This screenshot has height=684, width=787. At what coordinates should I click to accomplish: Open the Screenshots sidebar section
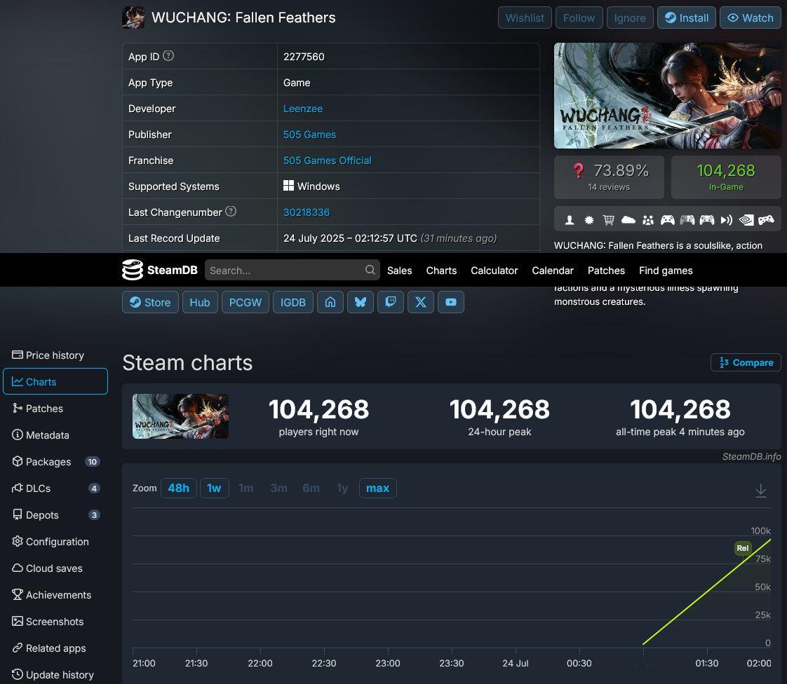55,622
